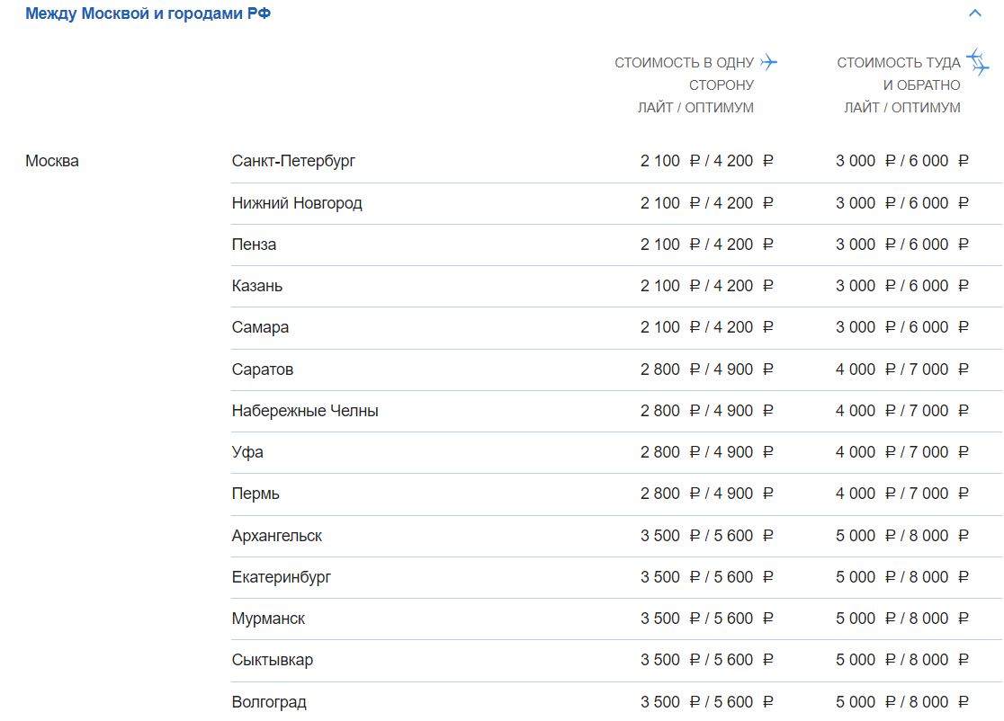Click the Москва origin city label

52,161
